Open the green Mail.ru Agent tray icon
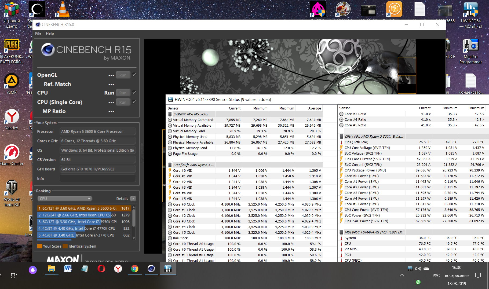 point(418,282)
